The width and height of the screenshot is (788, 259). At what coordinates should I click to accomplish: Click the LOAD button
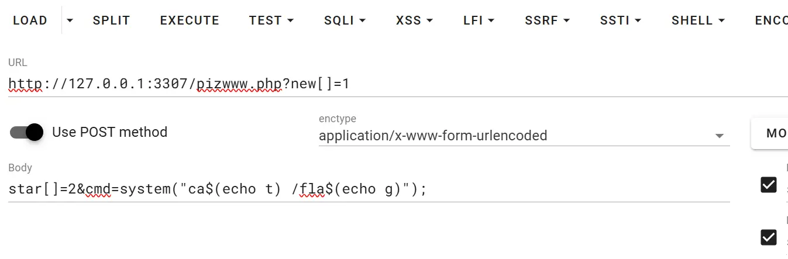click(x=30, y=20)
